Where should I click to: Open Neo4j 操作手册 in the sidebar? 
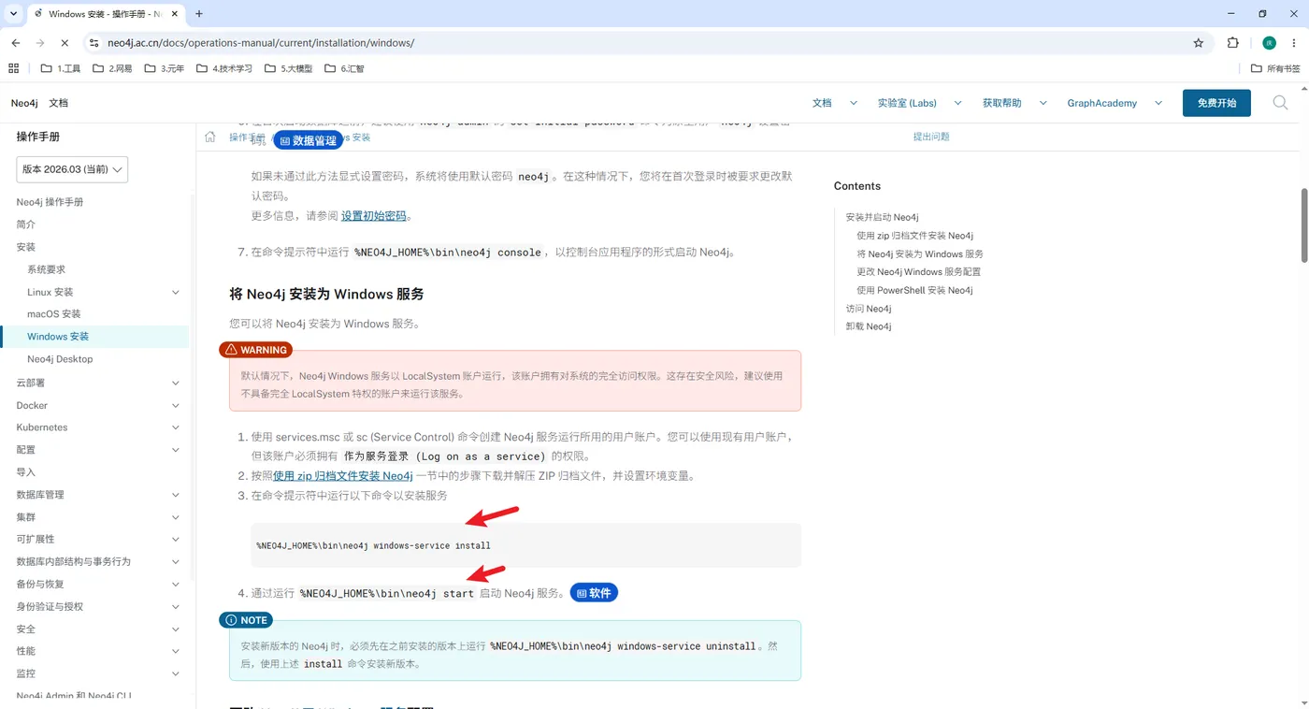coord(50,202)
